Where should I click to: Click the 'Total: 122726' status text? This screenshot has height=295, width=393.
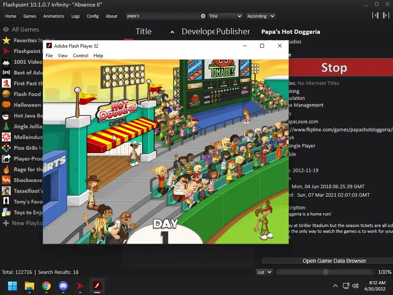click(17, 272)
